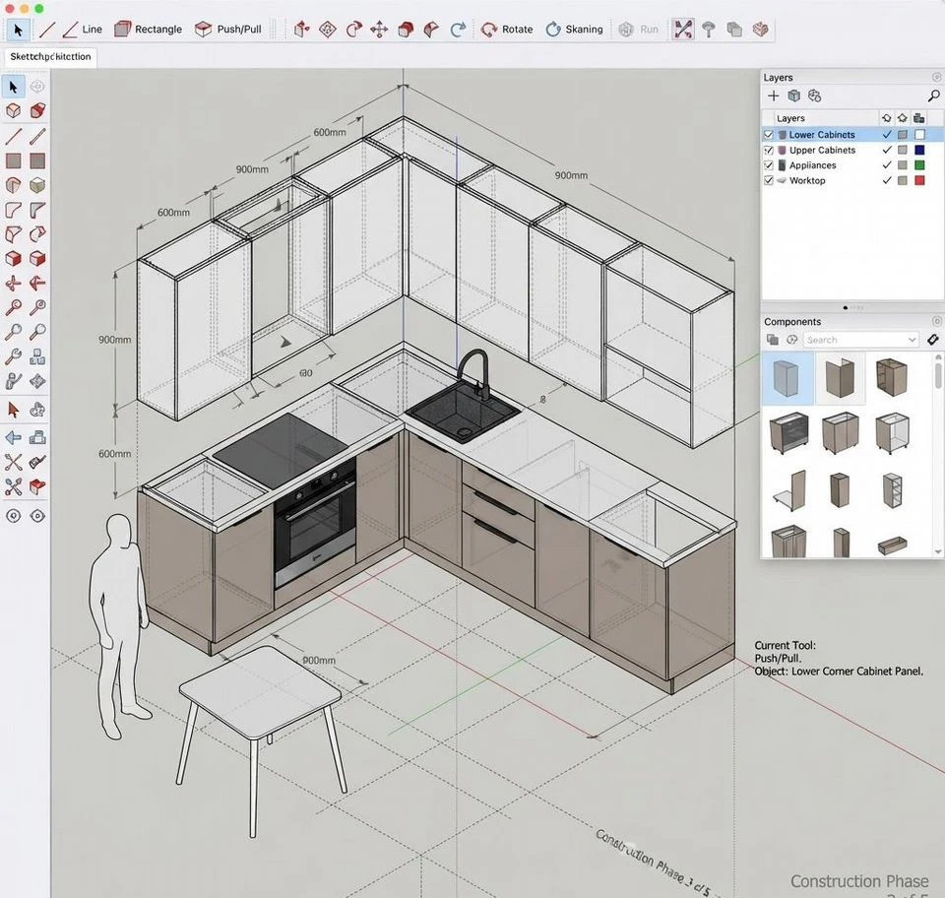The width and height of the screenshot is (945, 898).
Task: Select the Appliances layer name
Action: click(812, 165)
